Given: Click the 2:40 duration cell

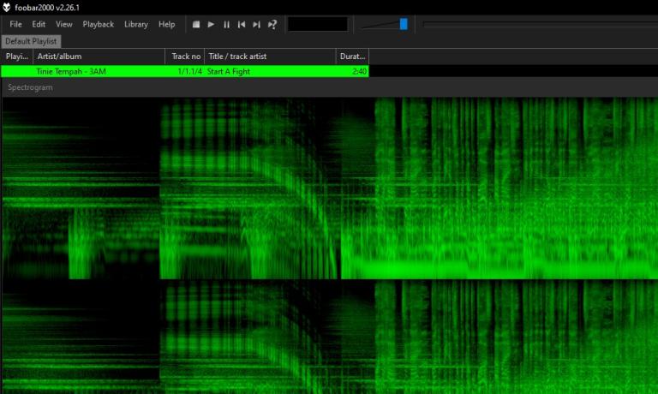Looking at the screenshot, I should [359, 72].
